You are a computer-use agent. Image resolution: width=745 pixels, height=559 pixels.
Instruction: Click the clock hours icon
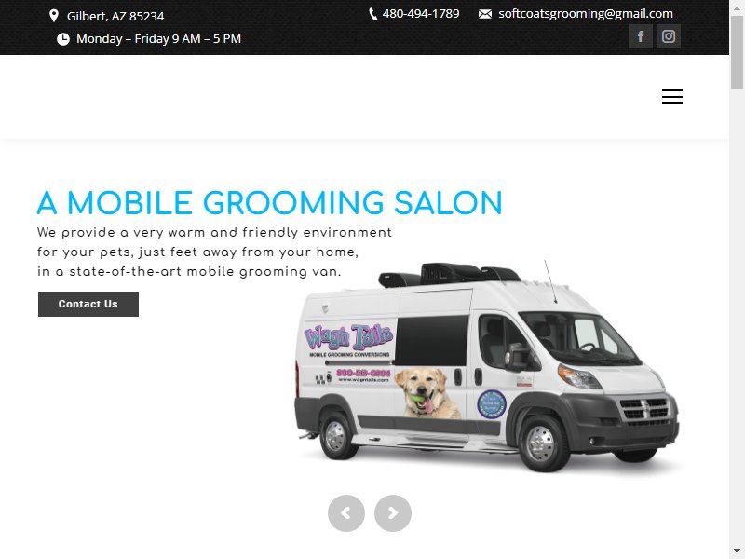[x=63, y=39]
